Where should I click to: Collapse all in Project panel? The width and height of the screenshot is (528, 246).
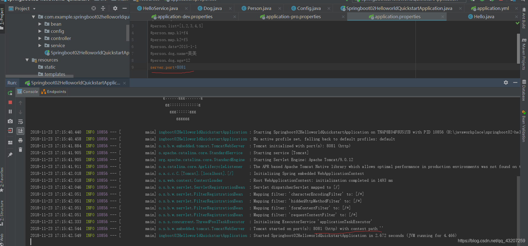click(103, 8)
